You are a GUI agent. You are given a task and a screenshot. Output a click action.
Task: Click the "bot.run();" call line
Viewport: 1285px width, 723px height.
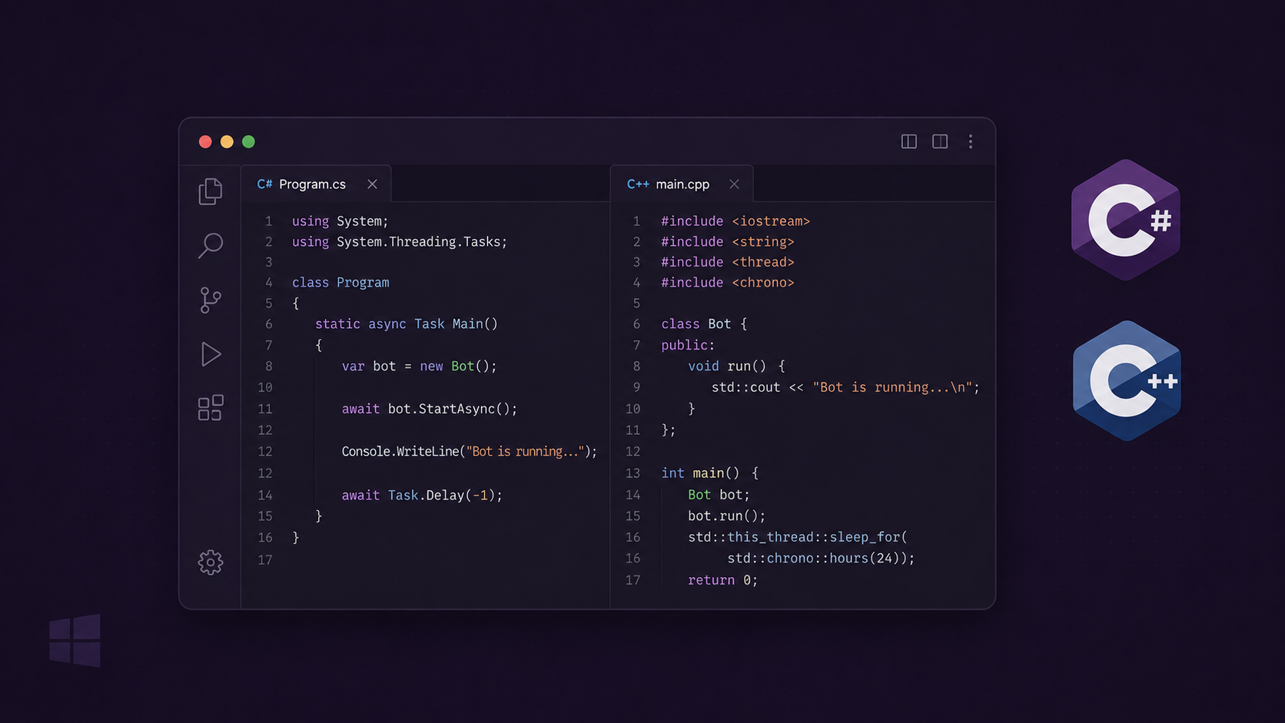726,516
